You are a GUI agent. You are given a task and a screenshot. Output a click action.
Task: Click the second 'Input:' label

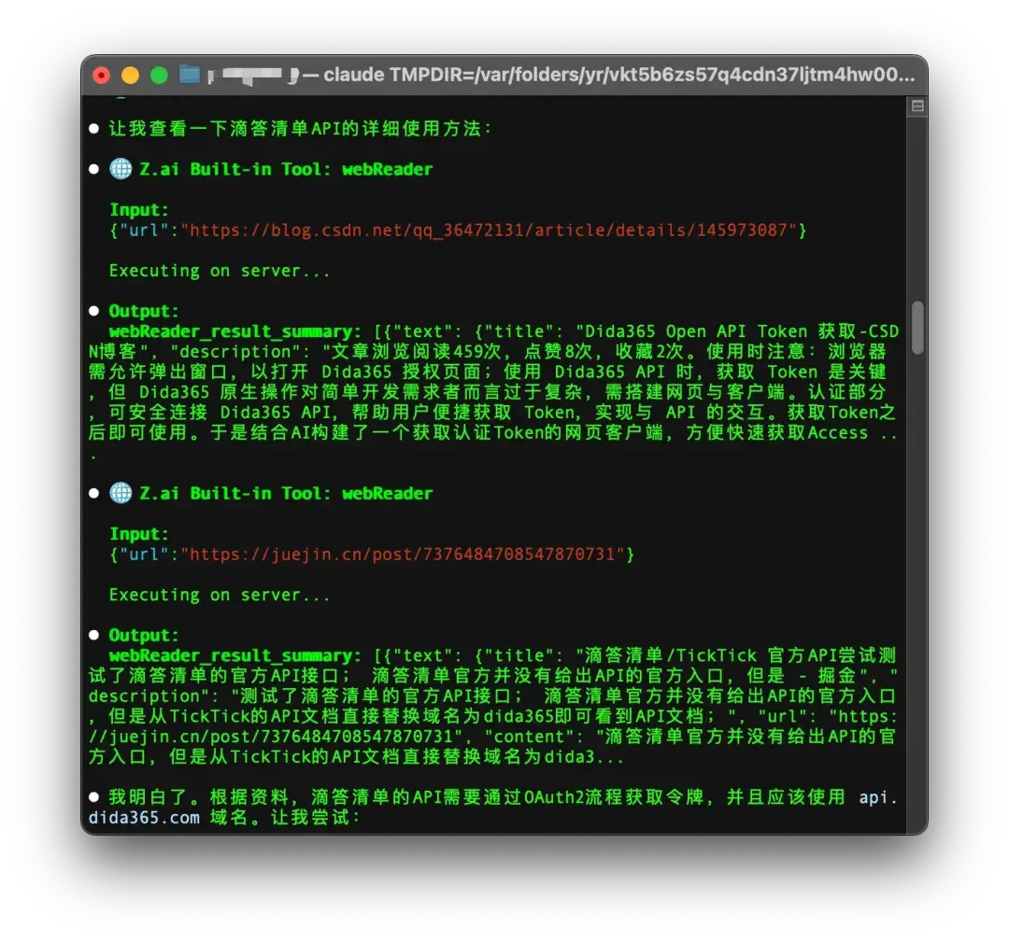139,534
